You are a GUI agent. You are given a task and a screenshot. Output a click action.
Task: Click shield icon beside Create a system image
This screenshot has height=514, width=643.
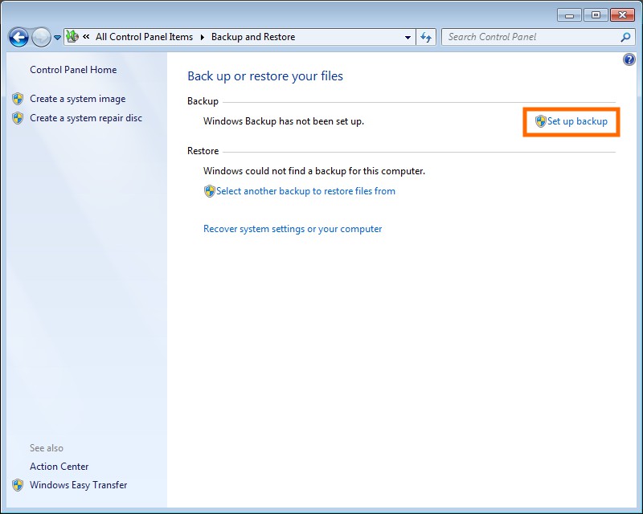point(18,99)
